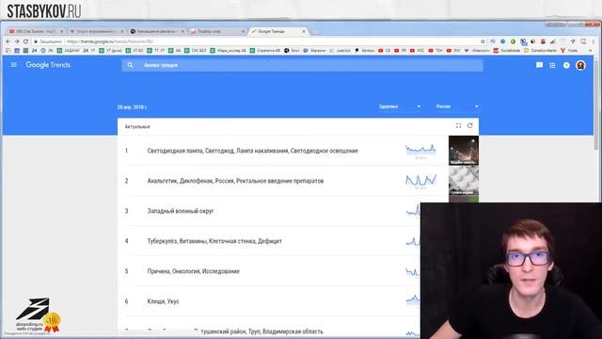Open the DonationAlerts bookmark
The width and height of the screenshot is (602, 339).
(540, 50)
